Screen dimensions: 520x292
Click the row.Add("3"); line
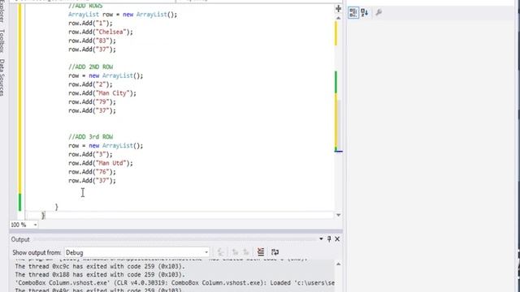coord(90,154)
